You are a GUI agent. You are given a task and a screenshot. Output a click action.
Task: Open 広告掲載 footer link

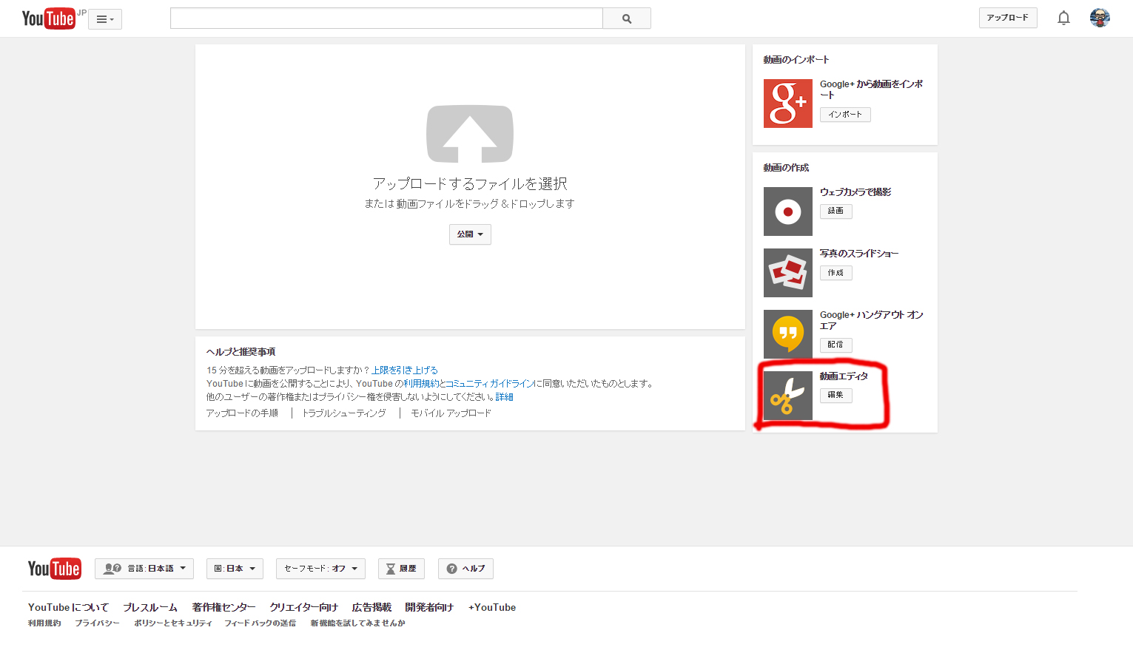tap(371, 607)
